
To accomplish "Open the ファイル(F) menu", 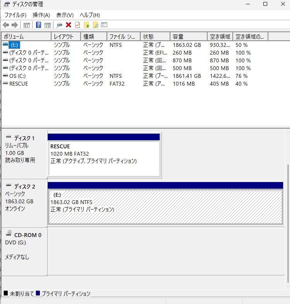I will tap(15, 15).
